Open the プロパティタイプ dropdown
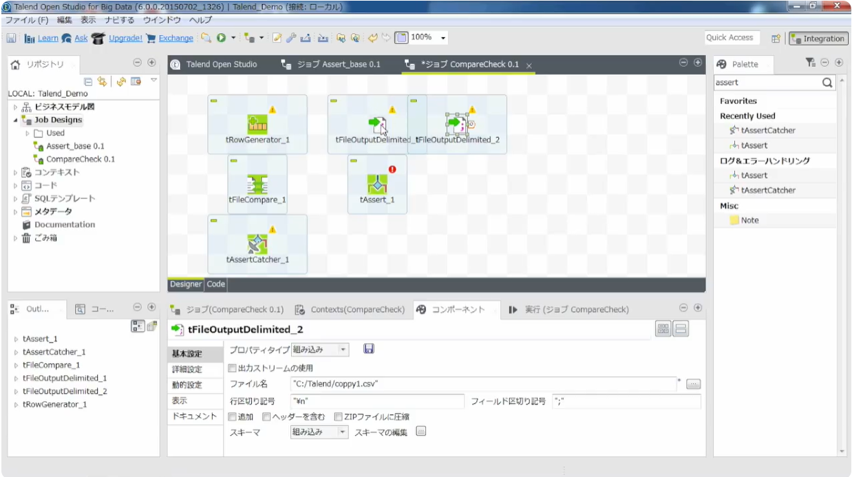The width and height of the screenshot is (852, 477). (x=320, y=350)
